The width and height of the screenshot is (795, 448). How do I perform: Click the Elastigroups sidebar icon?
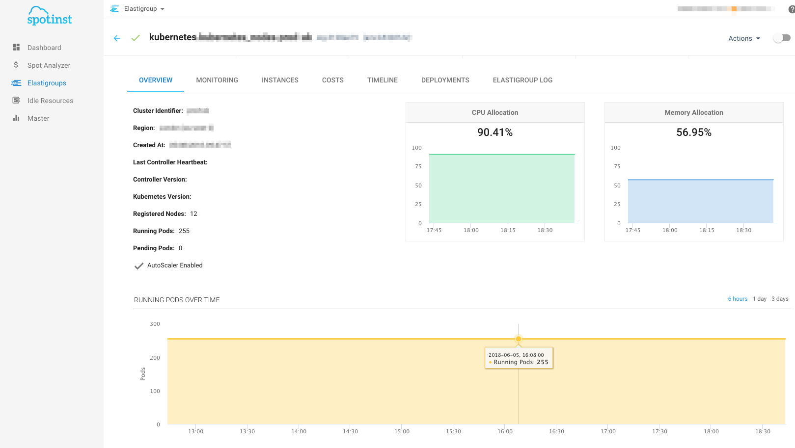click(x=16, y=83)
